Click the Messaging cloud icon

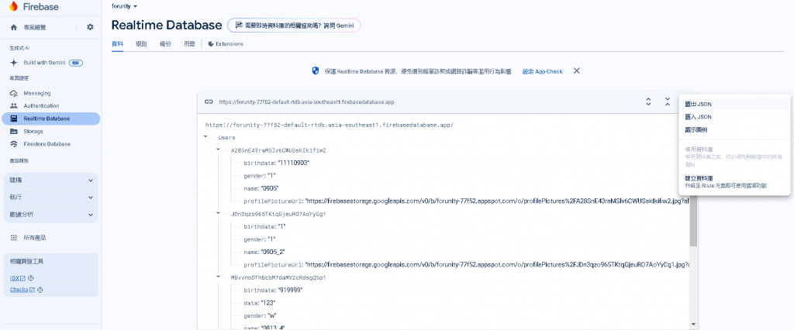(14, 93)
